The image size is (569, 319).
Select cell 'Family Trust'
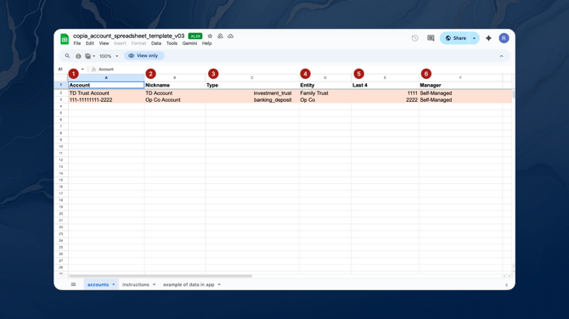click(325, 93)
